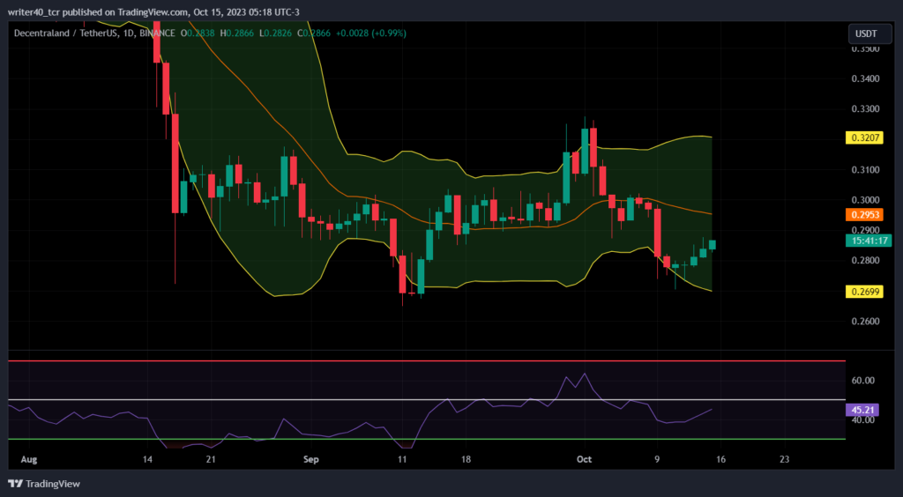The image size is (903, 497).
Task: Click the 45.21 RSI value label
Action: (x=862, y=410)
